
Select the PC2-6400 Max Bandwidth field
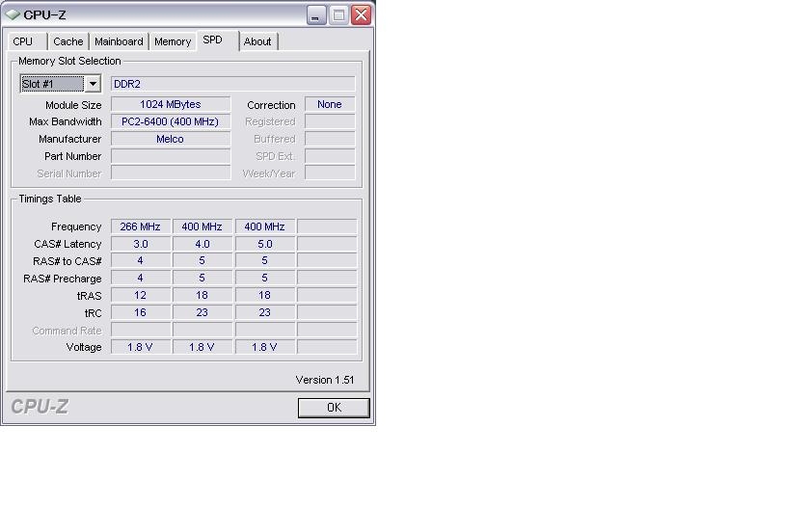[x=171, y=121]
